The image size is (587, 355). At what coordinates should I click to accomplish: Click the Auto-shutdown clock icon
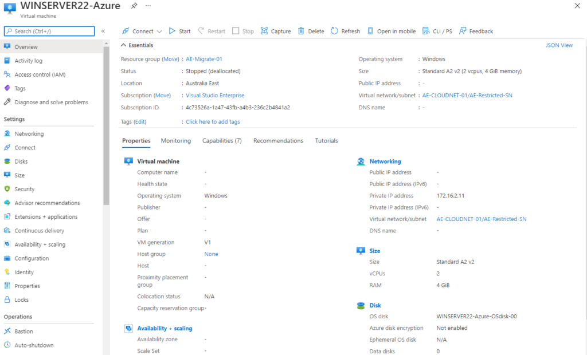7,345
